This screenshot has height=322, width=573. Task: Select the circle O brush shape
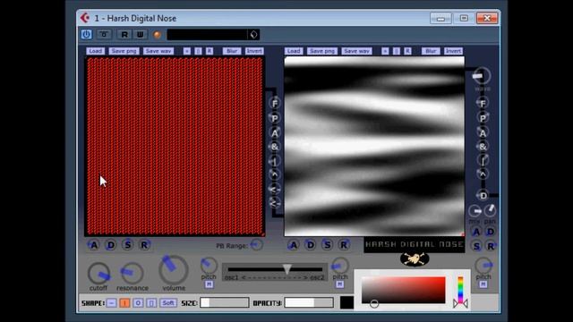138,303
